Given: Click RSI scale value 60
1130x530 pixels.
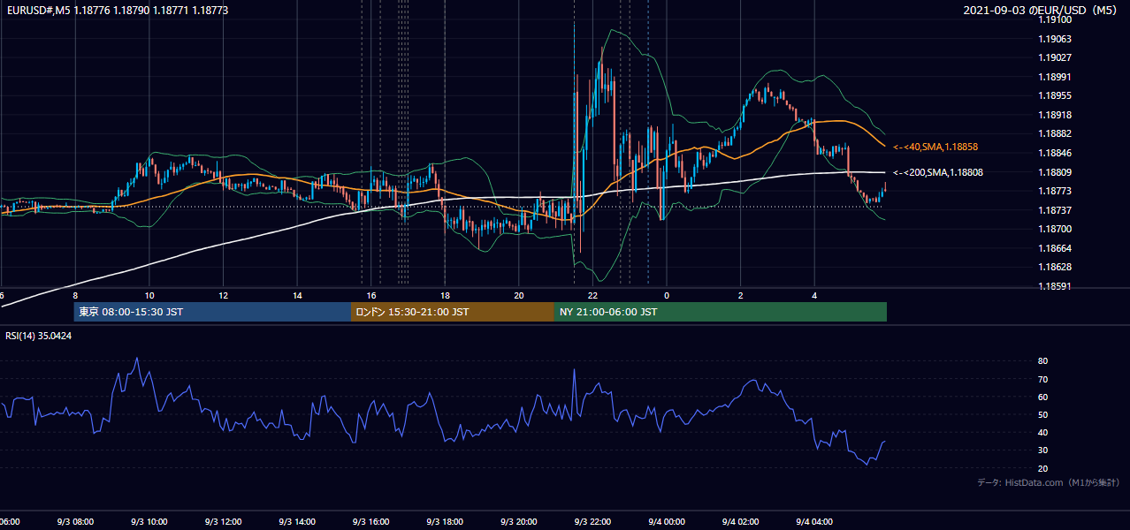Looking at the screenshot, I should coord(1042,397).
